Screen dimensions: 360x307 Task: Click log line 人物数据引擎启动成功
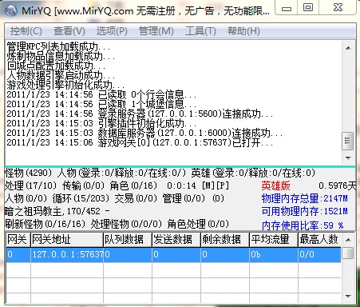coord(61,75)
